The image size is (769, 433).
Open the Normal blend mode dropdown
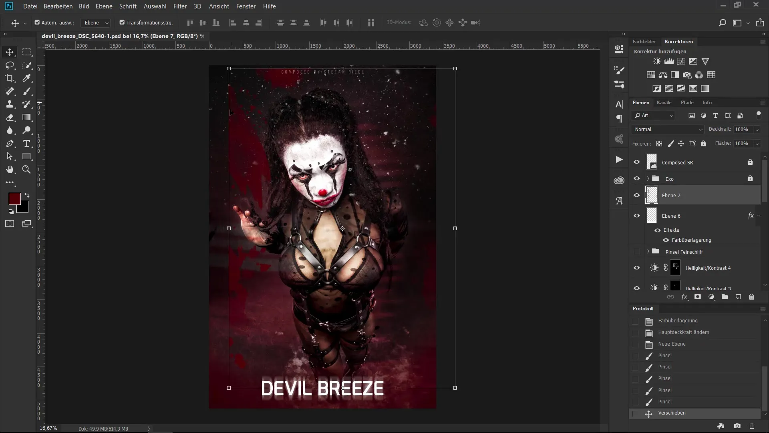click(x=668, y=129)
